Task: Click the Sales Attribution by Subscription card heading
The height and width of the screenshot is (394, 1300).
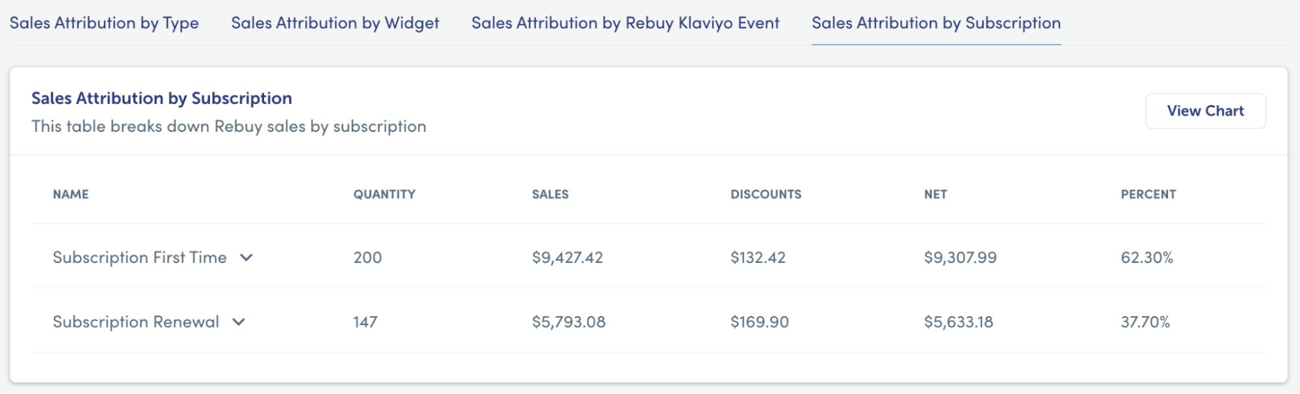Action: pyautogui.click(x=162, y=99)
